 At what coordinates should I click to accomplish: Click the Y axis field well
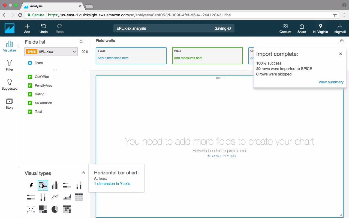click(x=131, y=56)
